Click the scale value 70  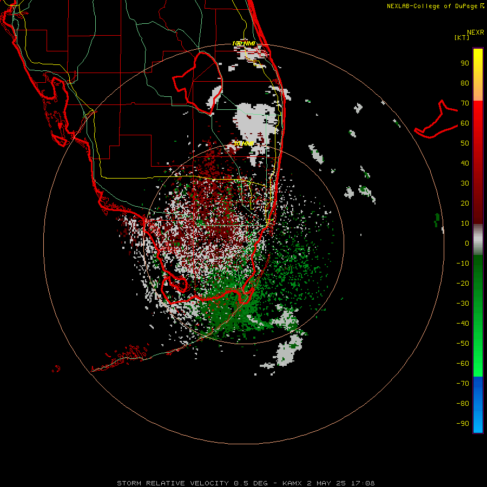coord(465,103)
